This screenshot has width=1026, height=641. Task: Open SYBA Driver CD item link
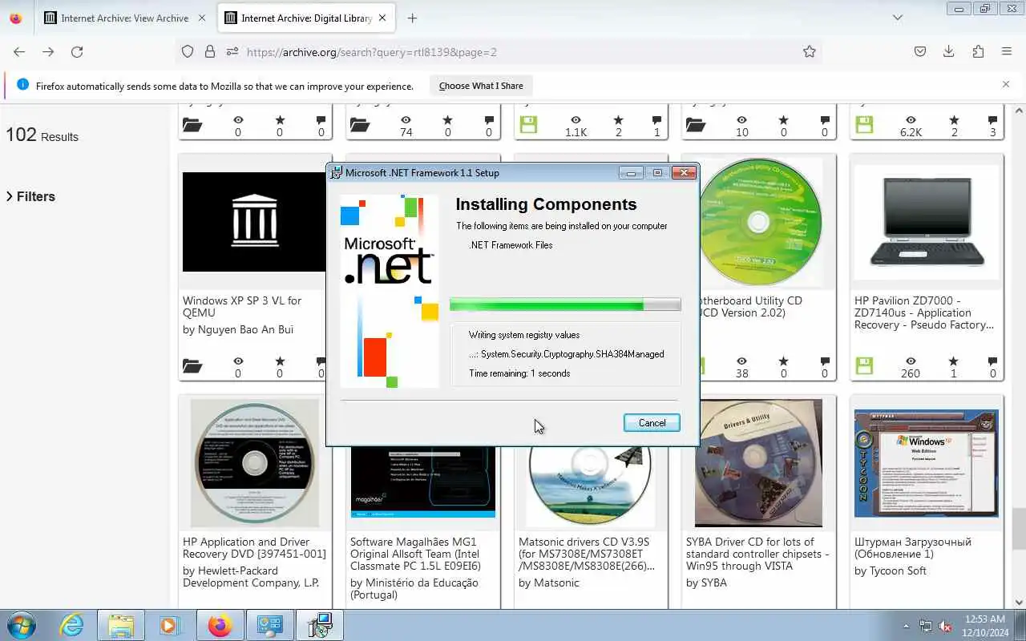coord(757,554)
